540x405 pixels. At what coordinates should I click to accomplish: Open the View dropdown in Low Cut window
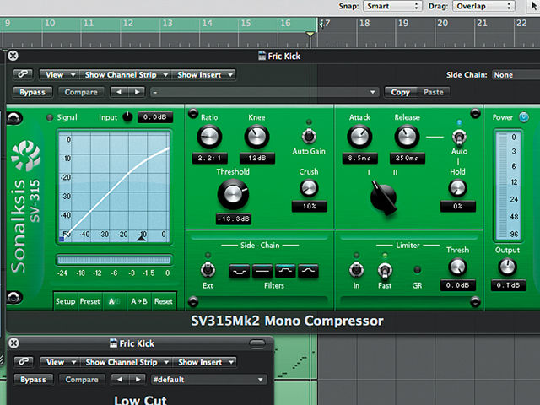60,362
